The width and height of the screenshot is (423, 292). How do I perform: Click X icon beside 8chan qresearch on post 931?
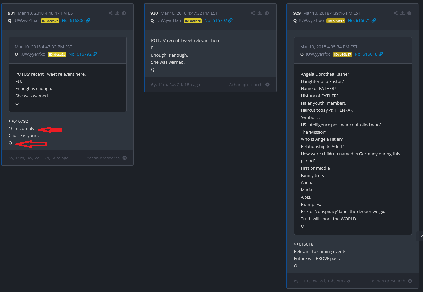coord(125,158)
